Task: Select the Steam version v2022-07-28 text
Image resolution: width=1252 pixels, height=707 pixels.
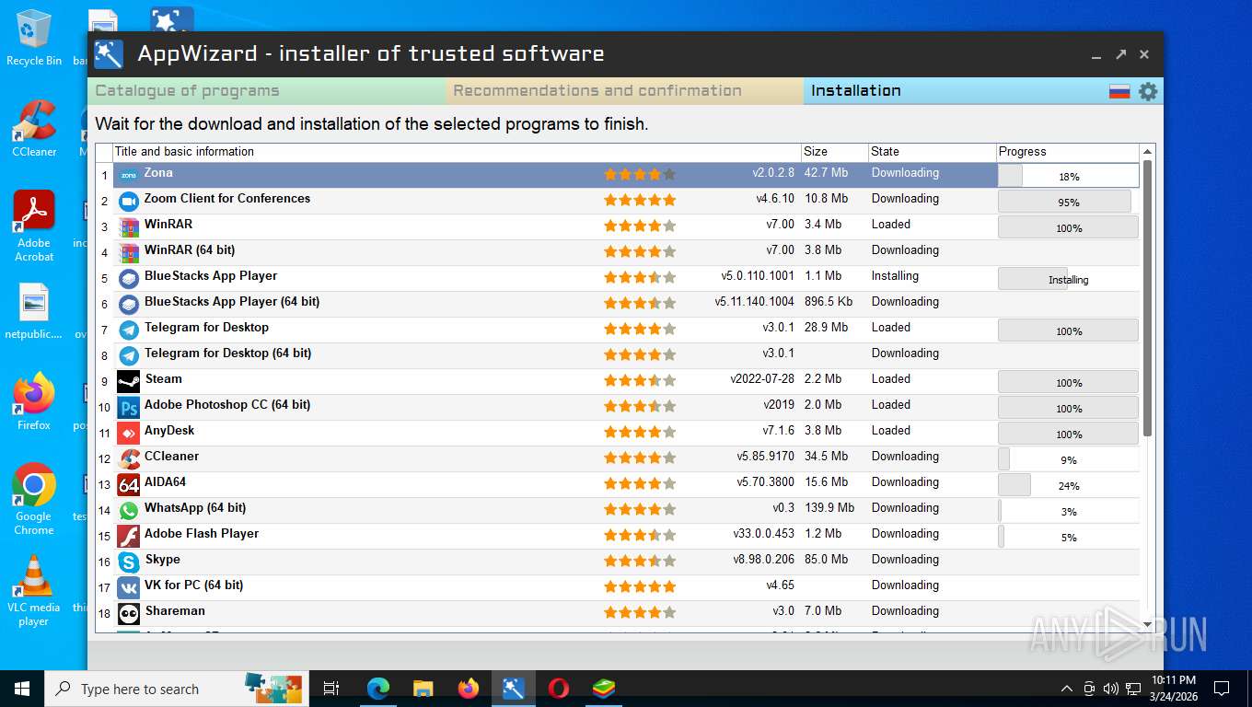Action: click(x=762, y=378)
